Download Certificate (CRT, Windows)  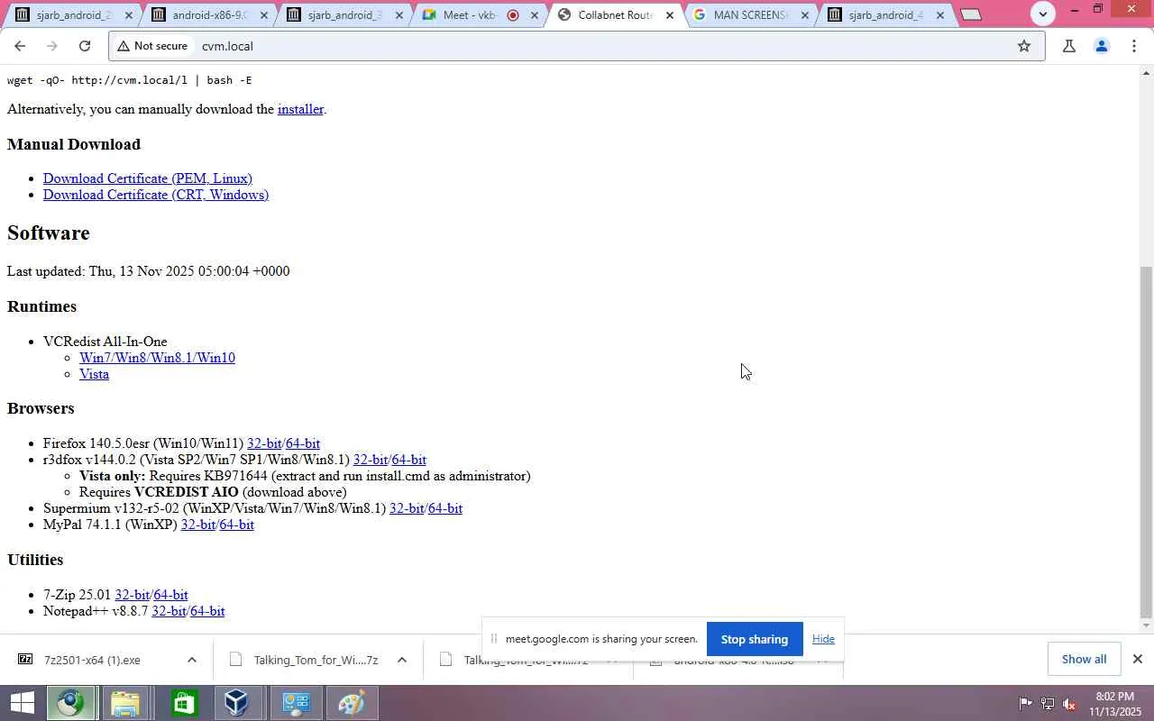(x=156, y=195)
